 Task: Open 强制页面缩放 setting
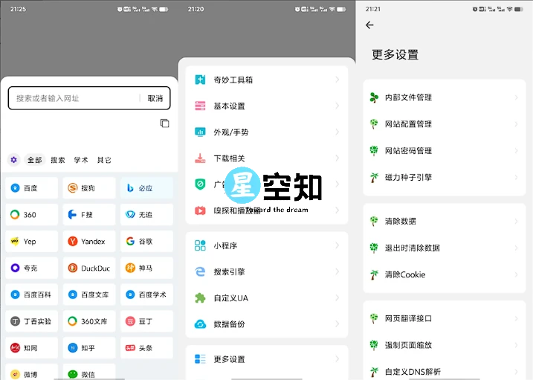pos(445,345)
